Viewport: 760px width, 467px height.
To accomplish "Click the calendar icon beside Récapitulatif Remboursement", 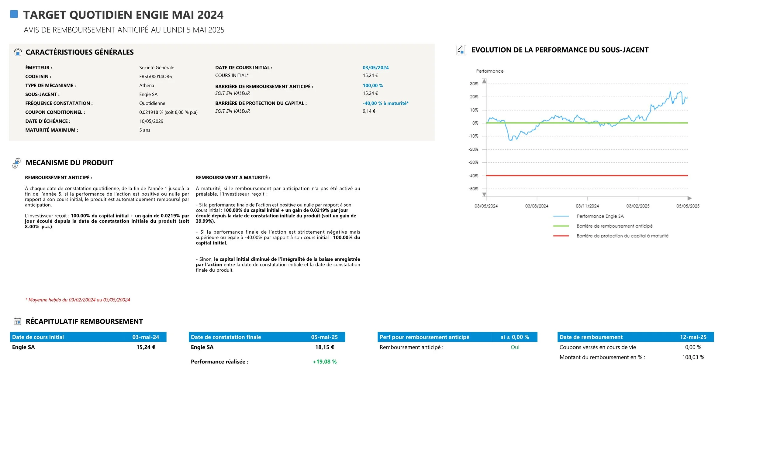I will pyautogui.click(x=17, y=321).
